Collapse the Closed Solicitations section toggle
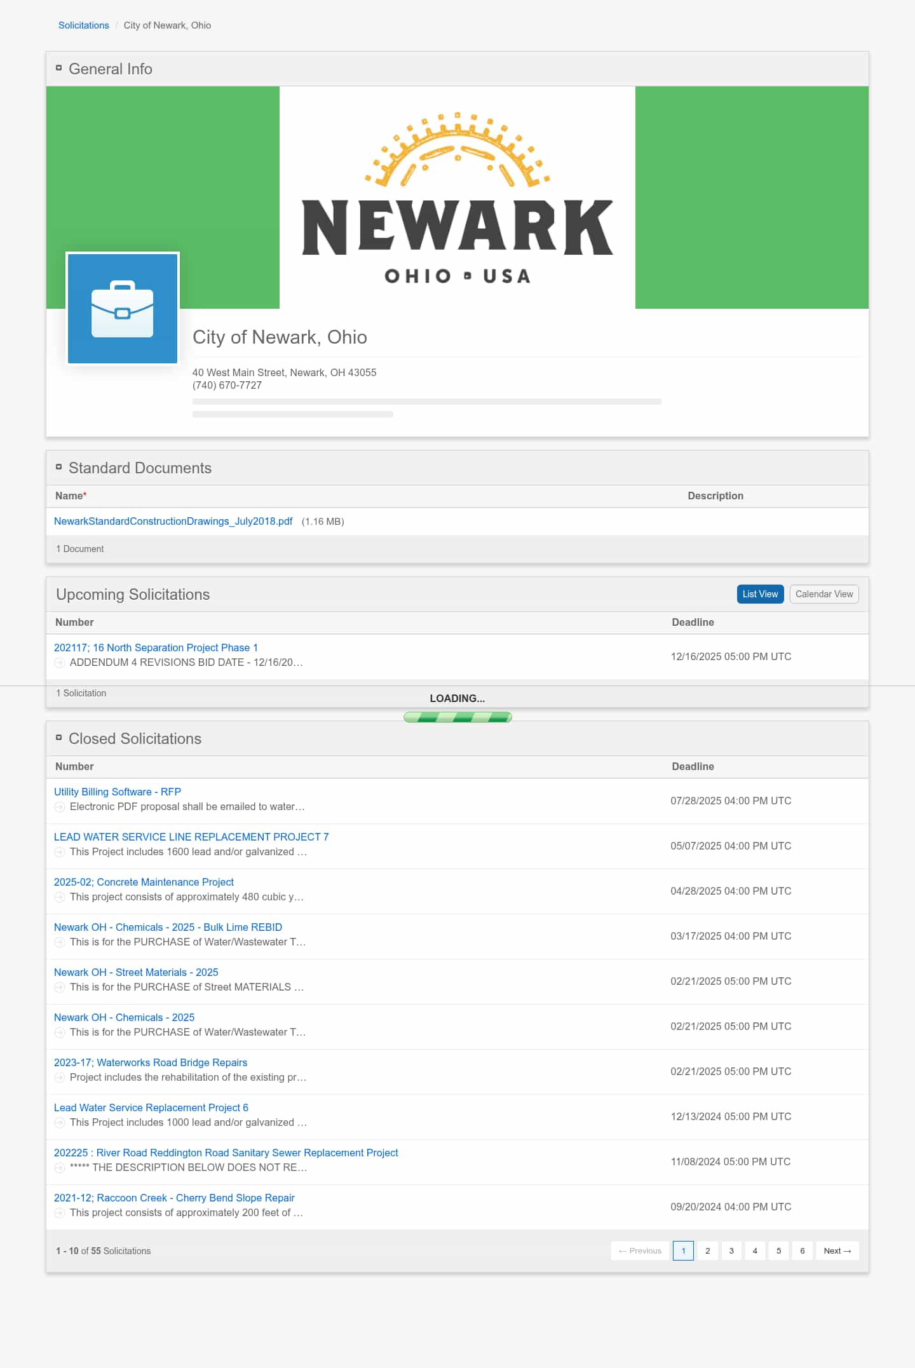Viewport: 915px width, 1368px height. (58, 738)
